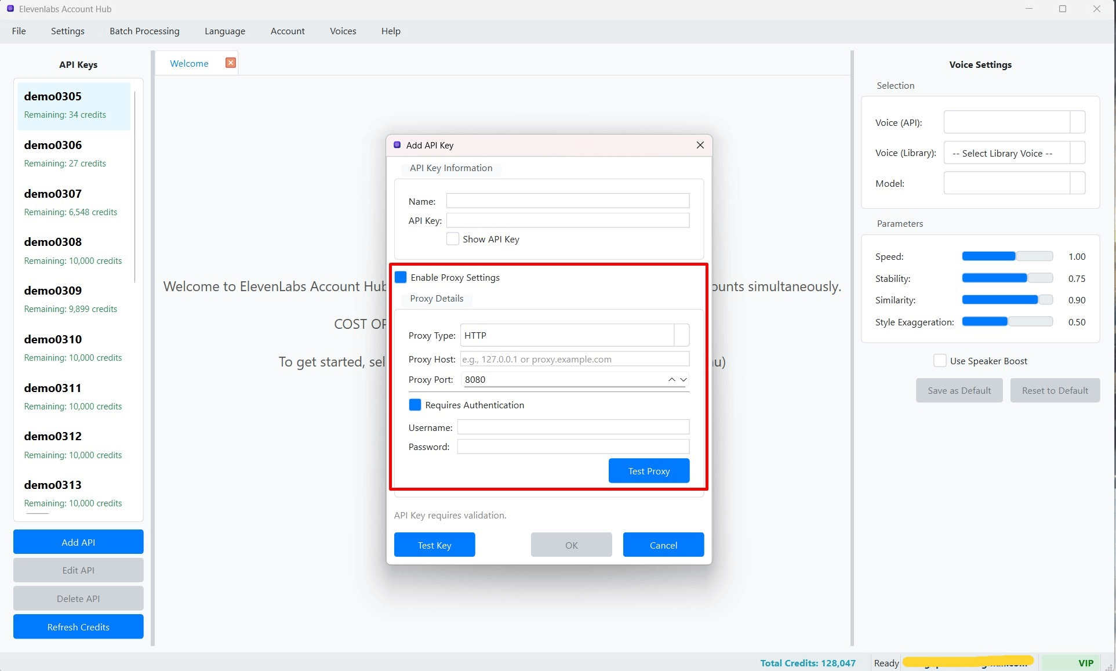Select the demo0313 API key

coord(74,494)
